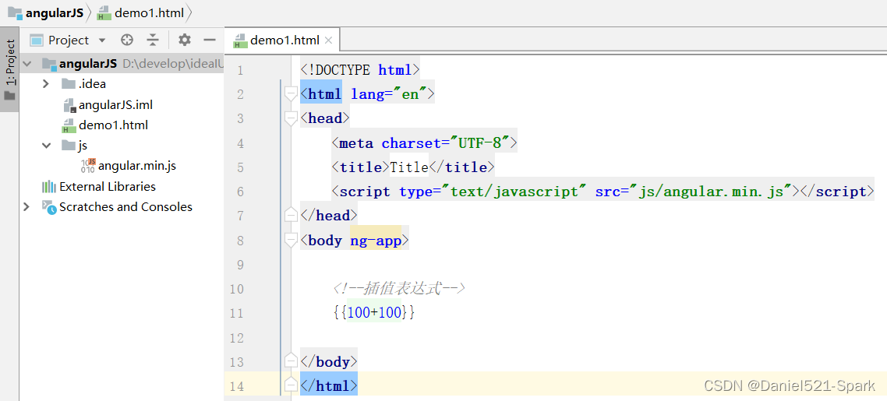
Task: Open Project panel settings gear
Action: (184, 40)
